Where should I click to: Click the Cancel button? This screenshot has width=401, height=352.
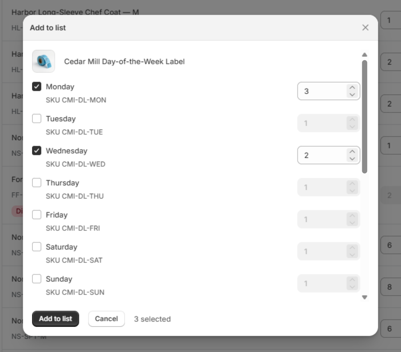106,319
